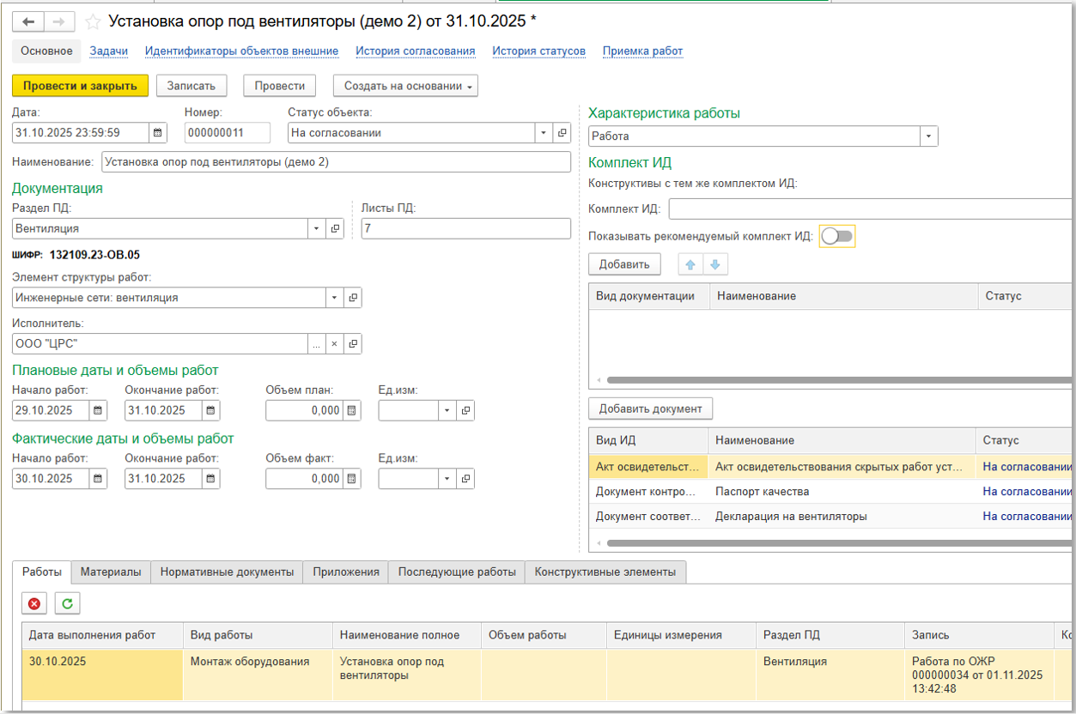Screen dimensions: 1076x714
Task: Open the История согласования link
Action: (x=415, y=51)
